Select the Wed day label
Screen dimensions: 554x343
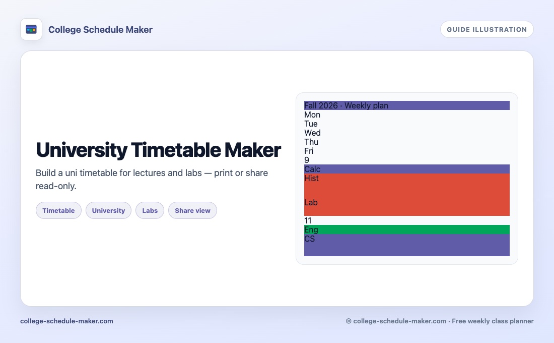click(x=312, y=133)
